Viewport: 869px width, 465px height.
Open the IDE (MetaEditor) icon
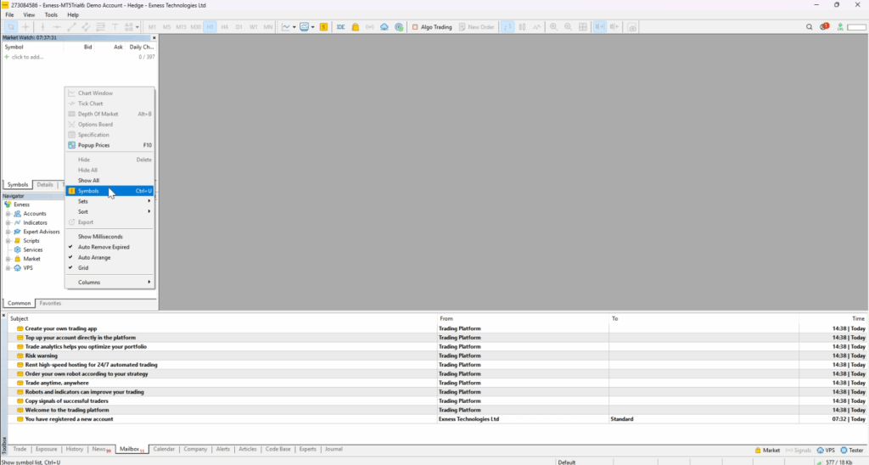pos(340,27)
